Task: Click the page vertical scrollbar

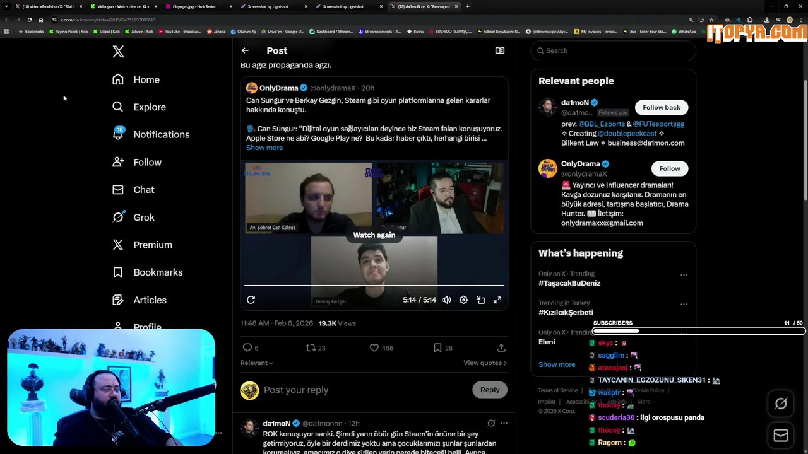Action: [x=804, y=139]
